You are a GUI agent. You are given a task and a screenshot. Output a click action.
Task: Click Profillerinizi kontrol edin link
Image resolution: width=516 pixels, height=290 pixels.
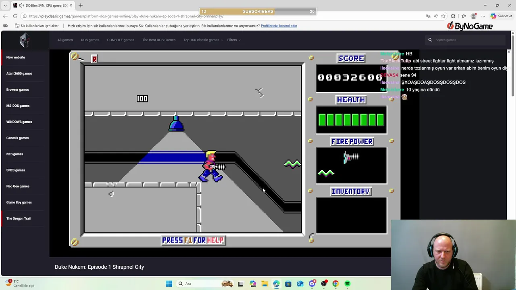[279, 26]
